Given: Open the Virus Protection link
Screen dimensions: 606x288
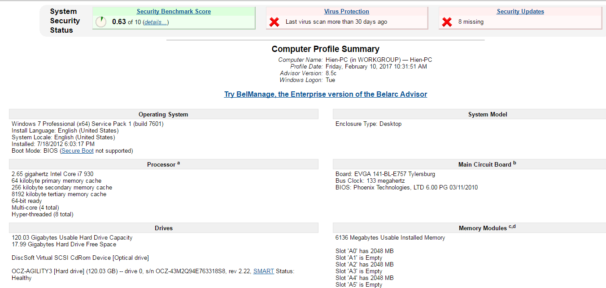Looking at the screenshot, I should 347,11.
